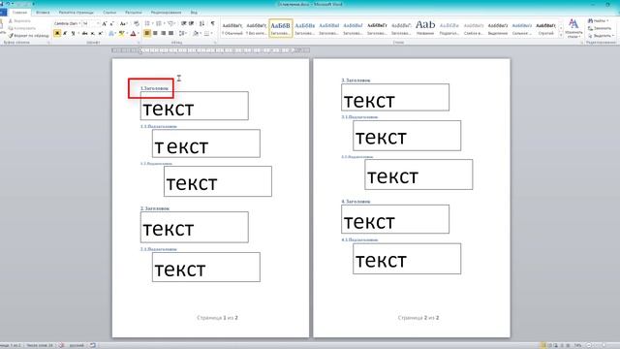This screenshot has width=620, height=349.
Task: Apply the Title (Название) style
Action: [x=425, y=28]
